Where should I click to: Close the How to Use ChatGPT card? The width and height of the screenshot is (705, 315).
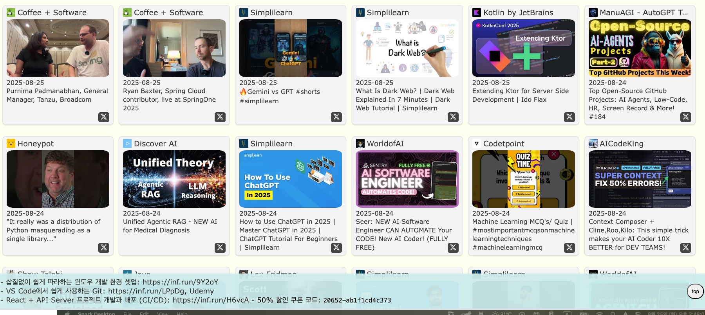pos(336,247)
